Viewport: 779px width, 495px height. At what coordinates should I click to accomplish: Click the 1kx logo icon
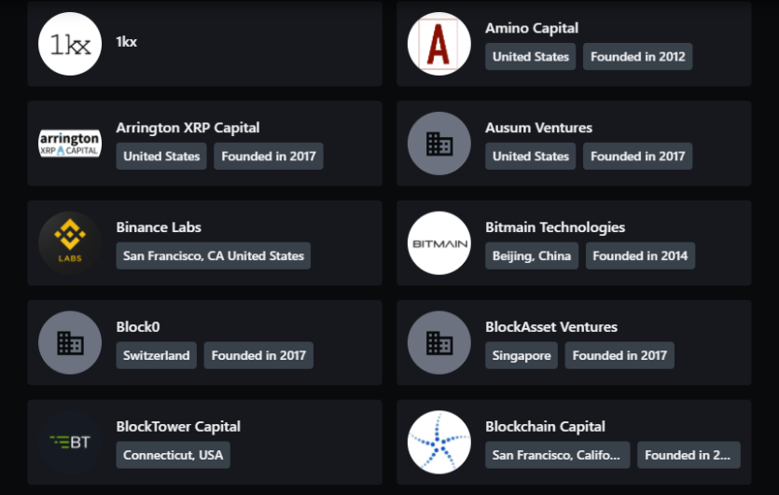[x=70, y=44]
